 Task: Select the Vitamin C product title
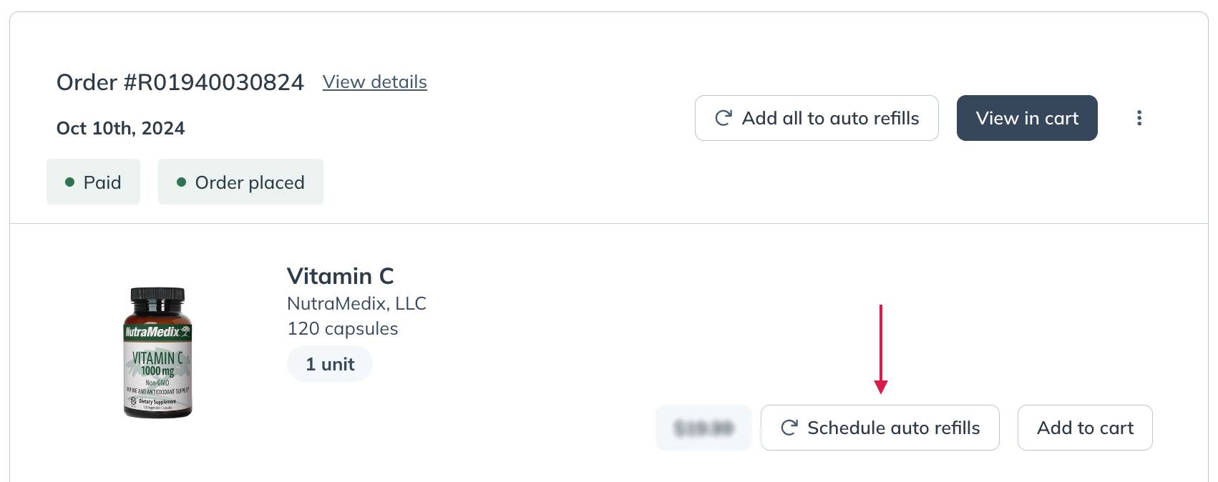(x=341, y=276)
